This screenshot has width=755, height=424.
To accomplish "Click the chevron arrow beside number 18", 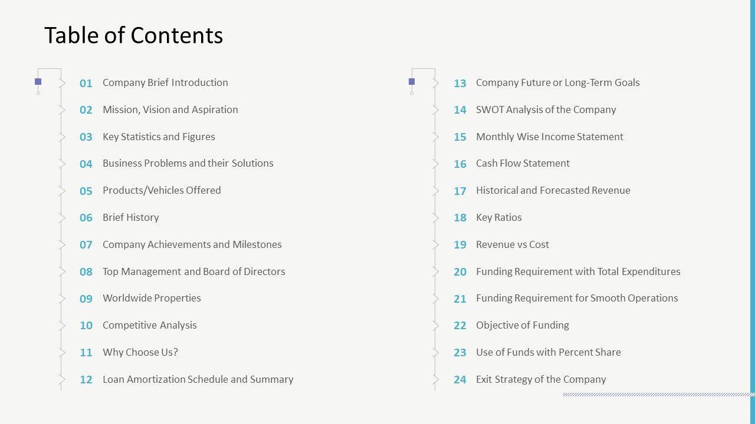I will click(436, 218).
